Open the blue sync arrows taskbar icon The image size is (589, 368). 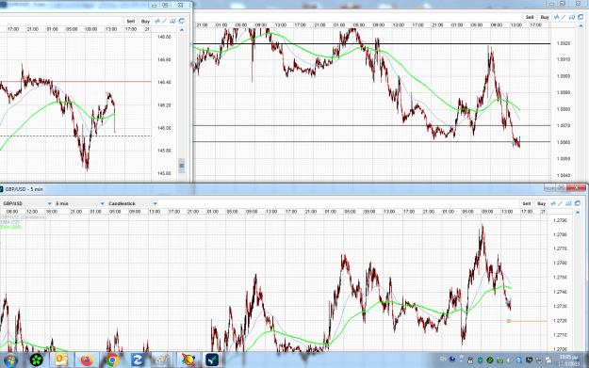138,360
